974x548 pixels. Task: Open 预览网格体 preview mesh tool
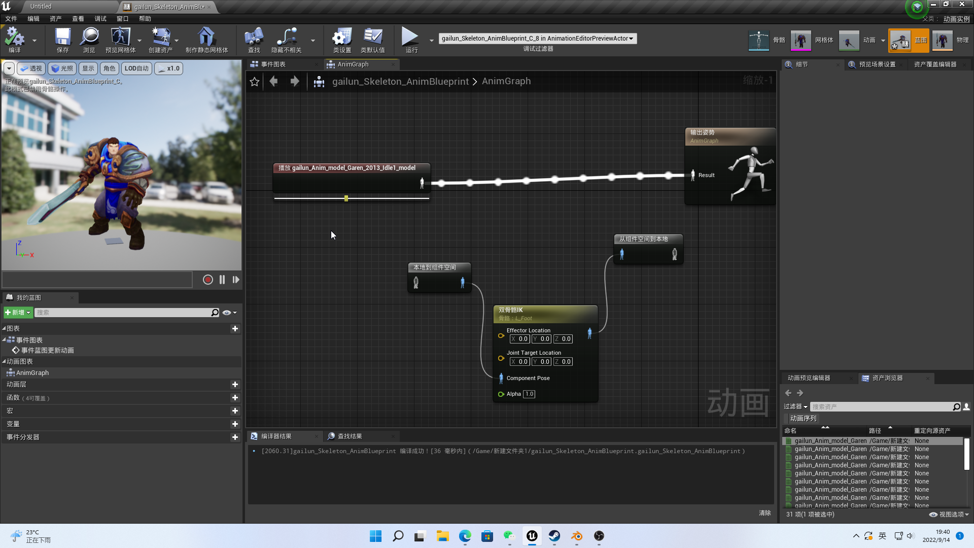click(120, 40)
